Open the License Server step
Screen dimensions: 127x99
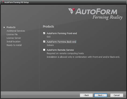pyautogui.click(x=14, y=38)
